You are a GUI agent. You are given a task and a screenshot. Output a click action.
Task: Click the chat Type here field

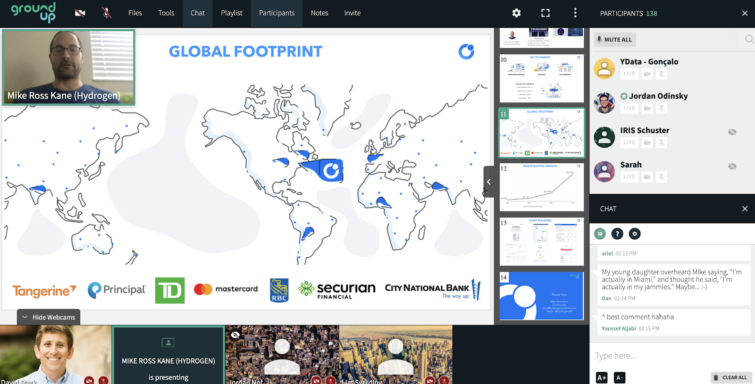pos(672,356)
